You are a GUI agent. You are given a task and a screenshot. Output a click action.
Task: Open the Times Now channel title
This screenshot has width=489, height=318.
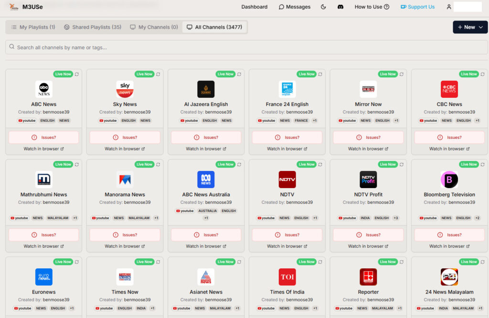click(125, 292)
